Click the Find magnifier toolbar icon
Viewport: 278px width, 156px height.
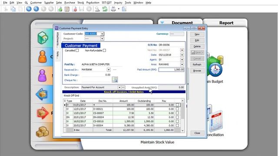click(97, 9)
